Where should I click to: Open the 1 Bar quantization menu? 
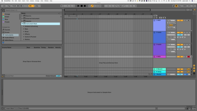point(38,6)
